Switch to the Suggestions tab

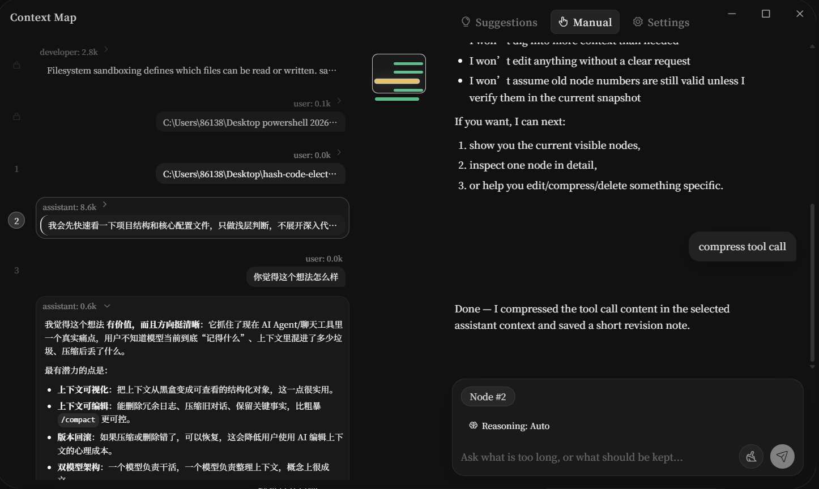[500, 22]
